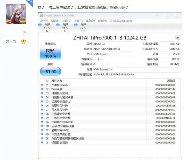The width and height of the screenshot is (189, 160).
Task: Open the 语言(L)(Language) menu
Action: (x=121, y=21)
